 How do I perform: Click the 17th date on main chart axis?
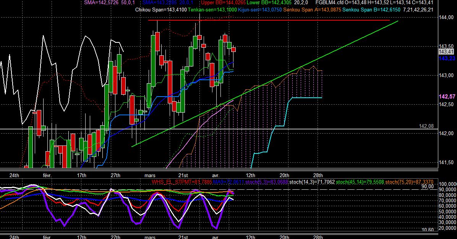pos(82,175)
